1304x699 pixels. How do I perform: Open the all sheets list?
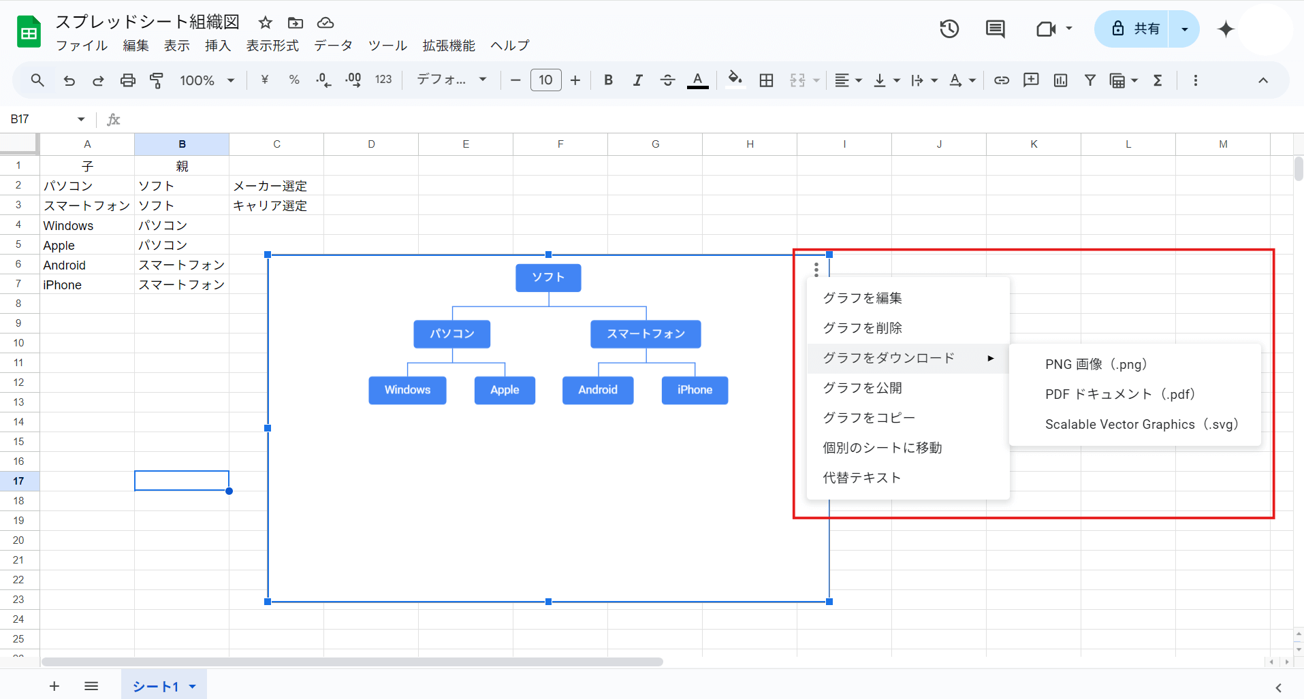(91, 686)
